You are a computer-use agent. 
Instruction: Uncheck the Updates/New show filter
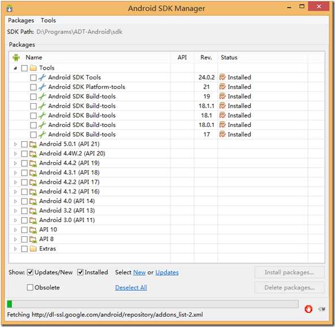pyautogui.click(x=30, y=273)
